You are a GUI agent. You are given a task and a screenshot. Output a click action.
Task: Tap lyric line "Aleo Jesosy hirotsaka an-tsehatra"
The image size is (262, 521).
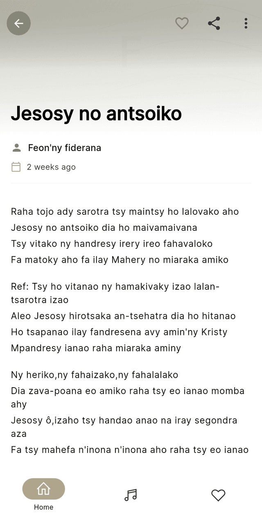pos(123,316)
